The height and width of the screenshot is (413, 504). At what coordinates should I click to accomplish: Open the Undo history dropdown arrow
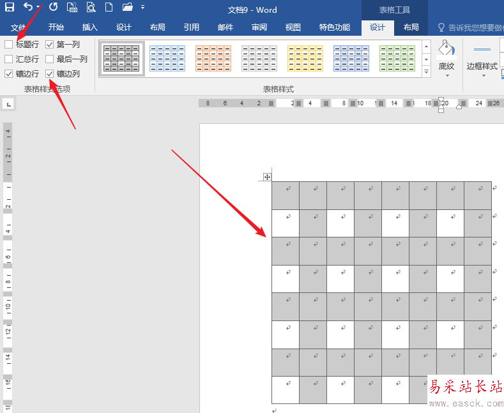pyautogui.click(x=38, y=7)
